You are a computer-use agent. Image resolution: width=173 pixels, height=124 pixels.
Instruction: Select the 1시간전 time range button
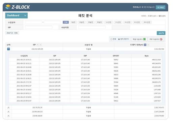click(x=109, y=22)
